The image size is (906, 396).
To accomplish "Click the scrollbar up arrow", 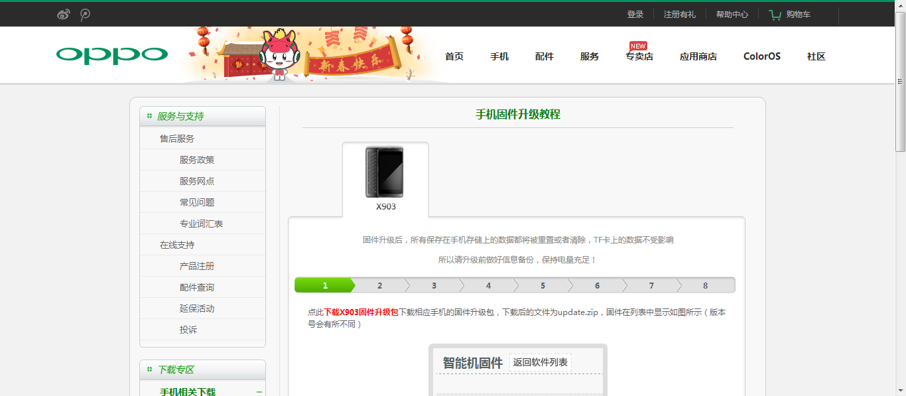I will (x=900, y=5).
